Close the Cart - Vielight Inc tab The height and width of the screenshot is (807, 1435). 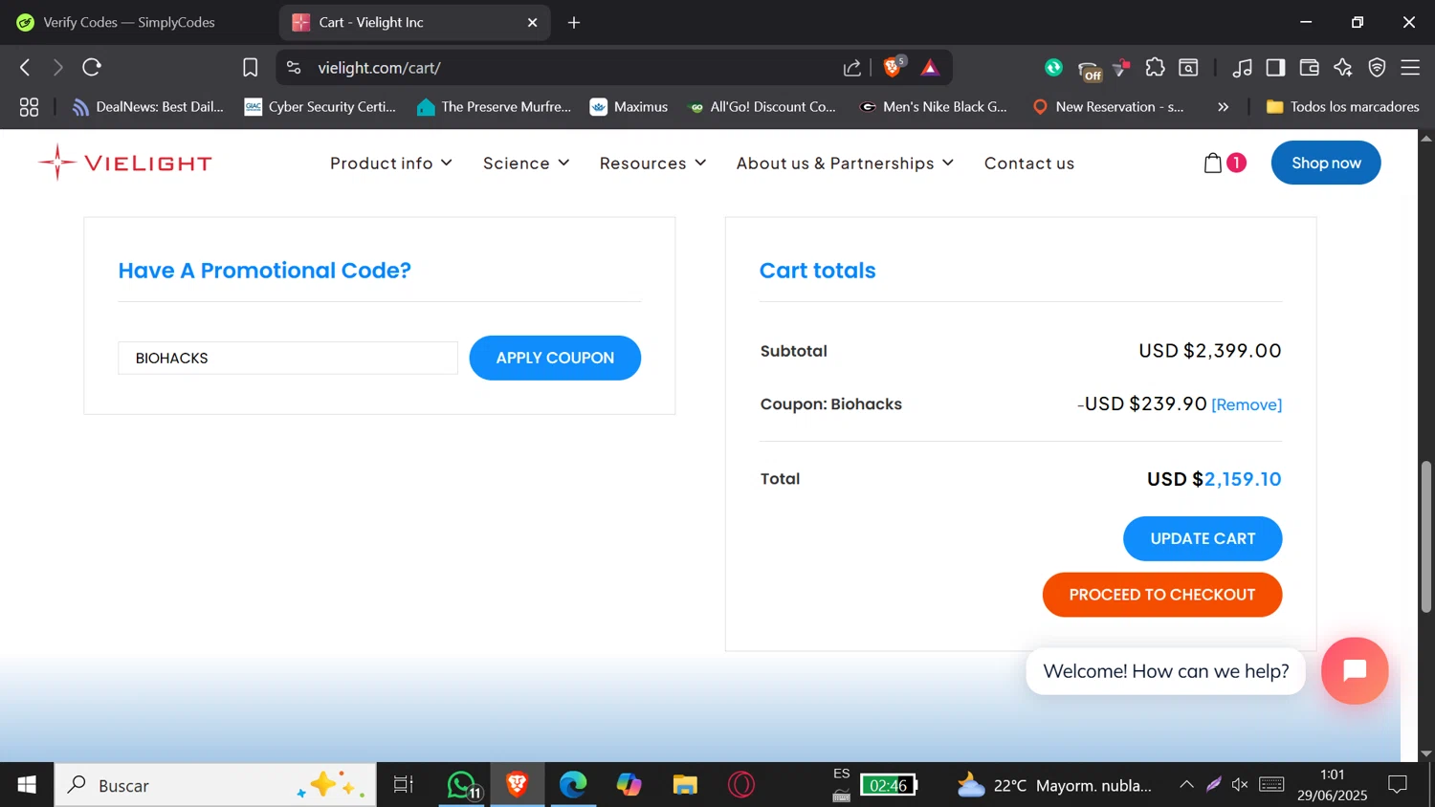tap(533, 22)
